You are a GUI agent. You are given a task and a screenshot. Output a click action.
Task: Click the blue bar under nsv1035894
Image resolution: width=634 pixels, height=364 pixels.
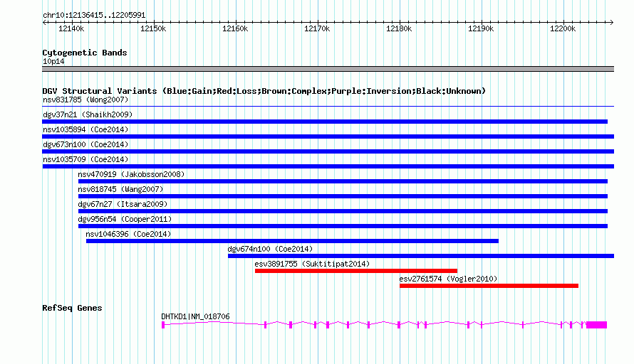tap(328, 136)
